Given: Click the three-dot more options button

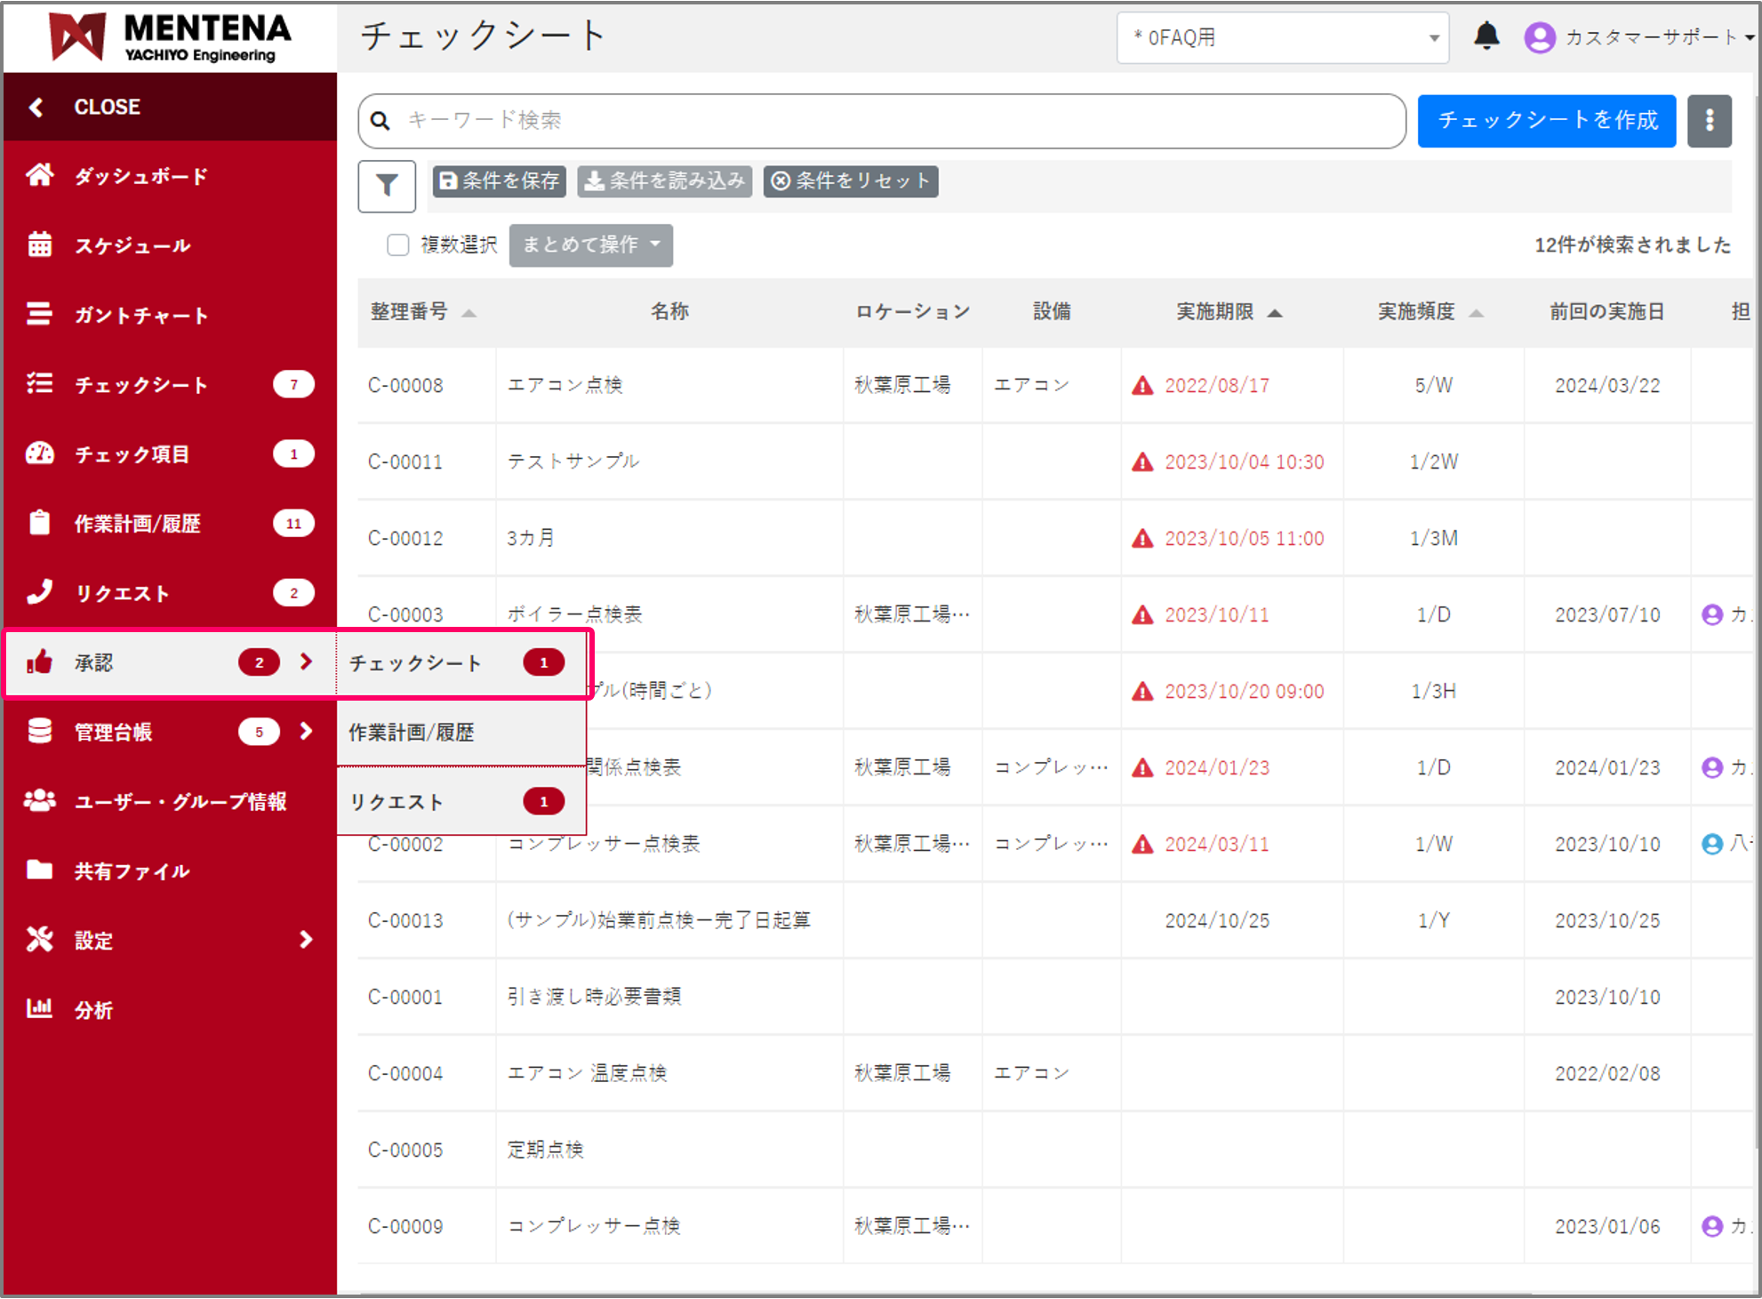Looking at the screenshot, I should tap(1709, 121).
